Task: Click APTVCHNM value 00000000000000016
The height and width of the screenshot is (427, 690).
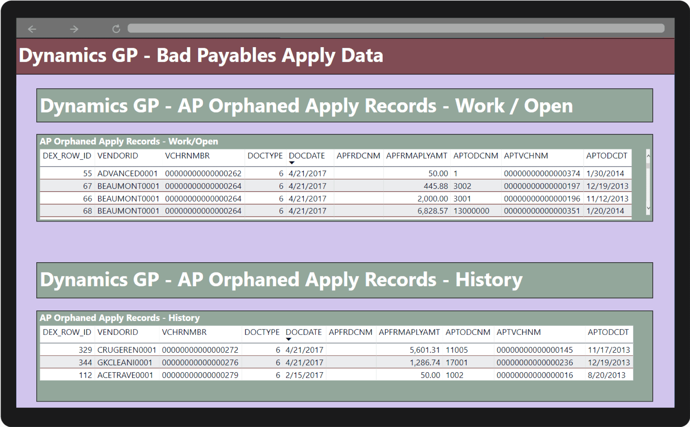Action: point(535,375)
